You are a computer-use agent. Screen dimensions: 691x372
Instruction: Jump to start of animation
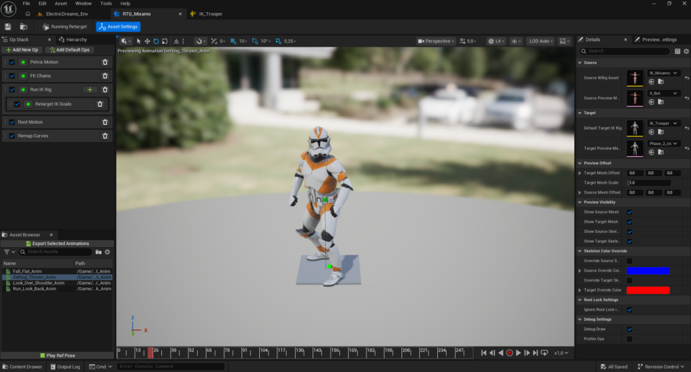[483, 352]
